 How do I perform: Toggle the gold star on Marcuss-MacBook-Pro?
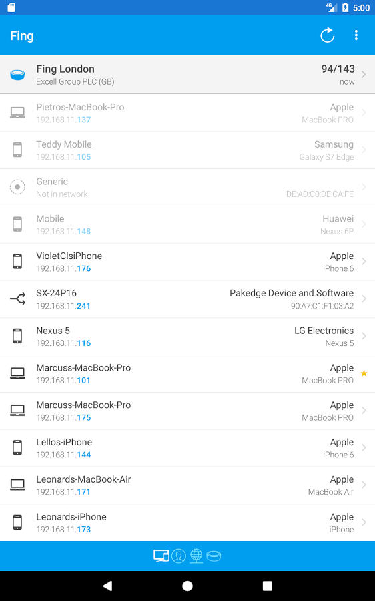pyautogui.click(x=364, y=373)
